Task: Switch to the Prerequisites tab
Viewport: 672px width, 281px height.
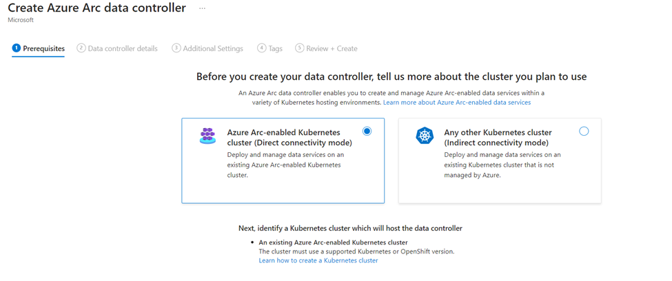Action: pos(39,49)
